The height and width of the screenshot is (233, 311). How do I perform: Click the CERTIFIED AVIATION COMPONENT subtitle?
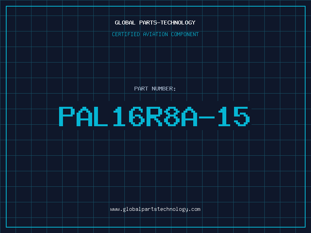tap(155, 34)
